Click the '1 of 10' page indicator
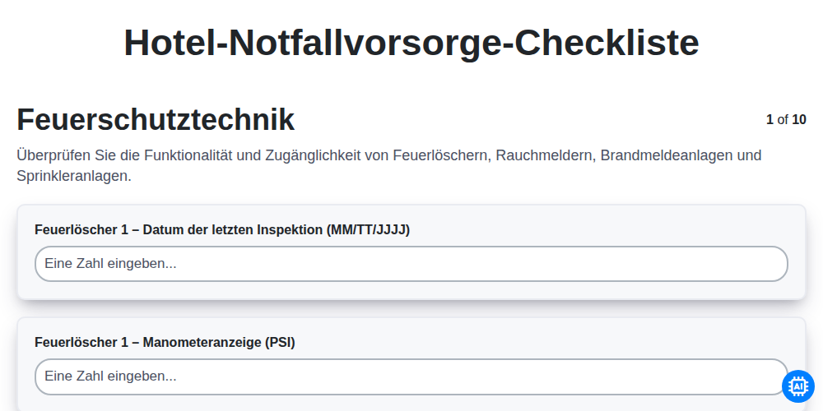The height and width of the screenshot is (411, 823). point(786,120)
